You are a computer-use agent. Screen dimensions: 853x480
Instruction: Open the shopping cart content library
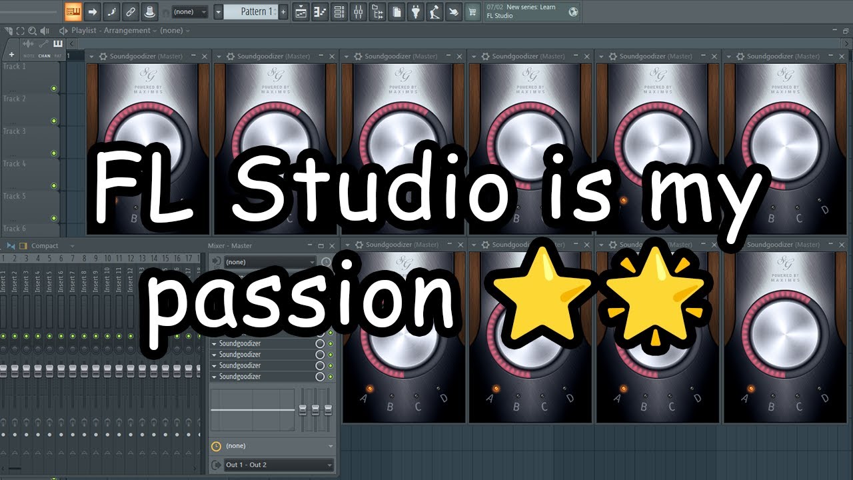coord(473,11)
